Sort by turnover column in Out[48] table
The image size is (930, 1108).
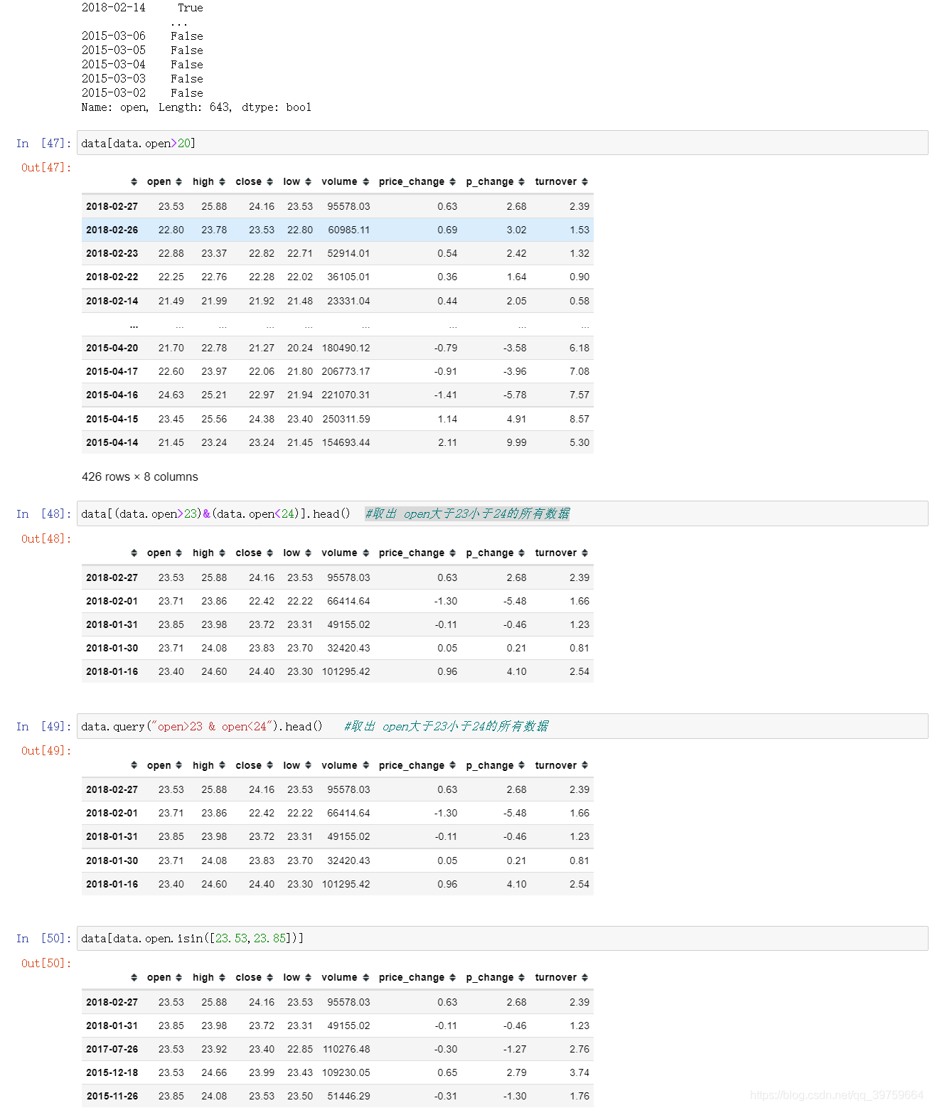(584, 553)
